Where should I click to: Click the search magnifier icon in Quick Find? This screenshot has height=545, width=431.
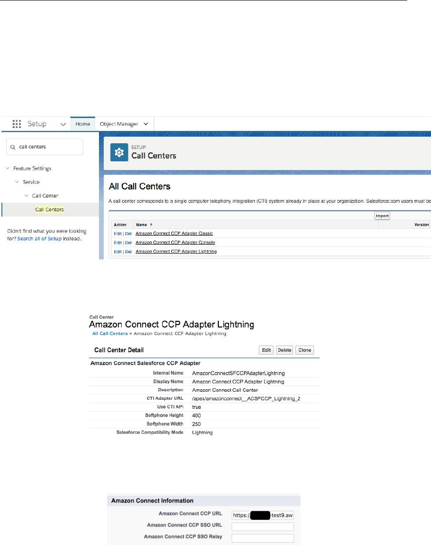click(13, 147)
